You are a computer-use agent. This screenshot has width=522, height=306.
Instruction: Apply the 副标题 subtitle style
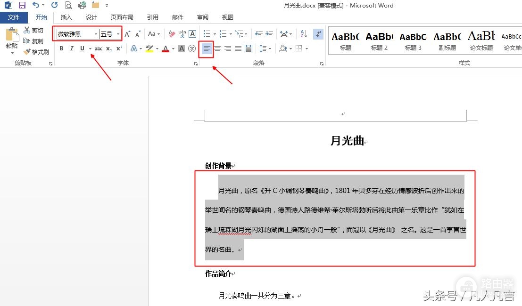click(447, 41)
